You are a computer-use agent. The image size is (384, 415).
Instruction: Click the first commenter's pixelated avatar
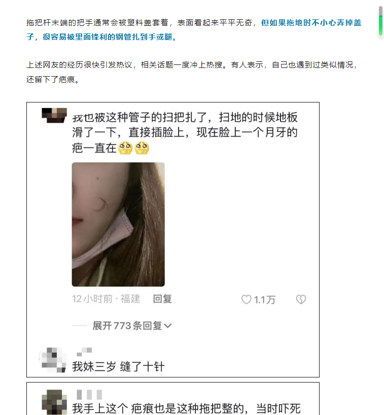pyautogui.click(x=54, y=115)
